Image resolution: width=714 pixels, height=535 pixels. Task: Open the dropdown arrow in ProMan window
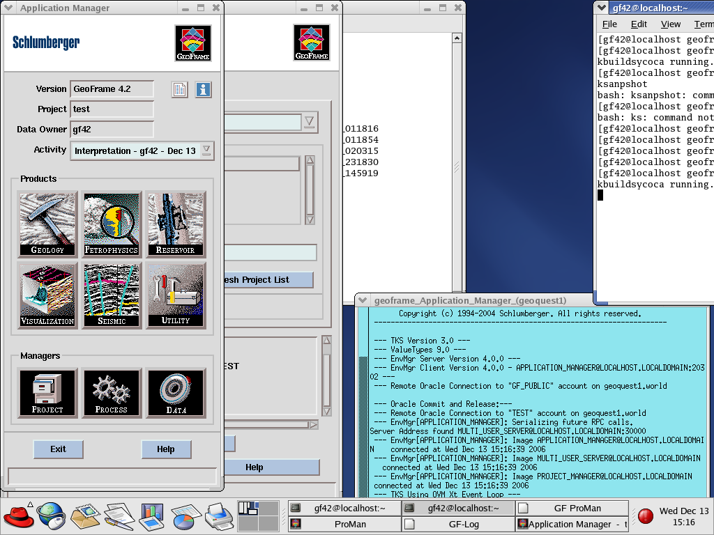click(309, 121)
